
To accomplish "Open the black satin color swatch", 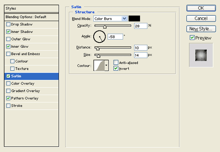I will (x=134, y=18).
